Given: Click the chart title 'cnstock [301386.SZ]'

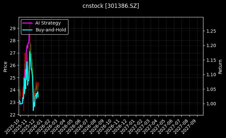Looking at the screenshot, I should [111, 6].
